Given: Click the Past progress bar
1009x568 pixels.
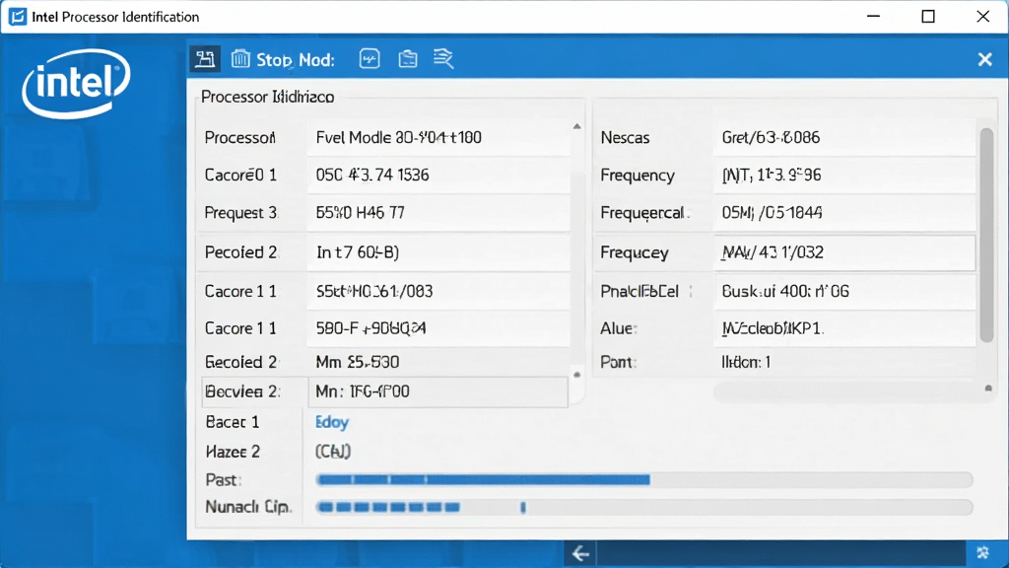Looking at the screenshot, I should 644,480.
